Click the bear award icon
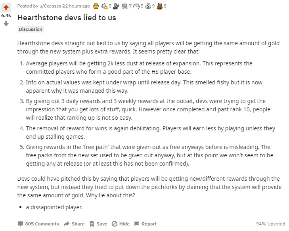Viewport: 289px width, 231px height. (160, 6)
